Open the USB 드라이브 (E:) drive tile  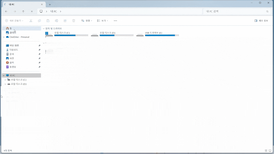click(x=157, y=34)
